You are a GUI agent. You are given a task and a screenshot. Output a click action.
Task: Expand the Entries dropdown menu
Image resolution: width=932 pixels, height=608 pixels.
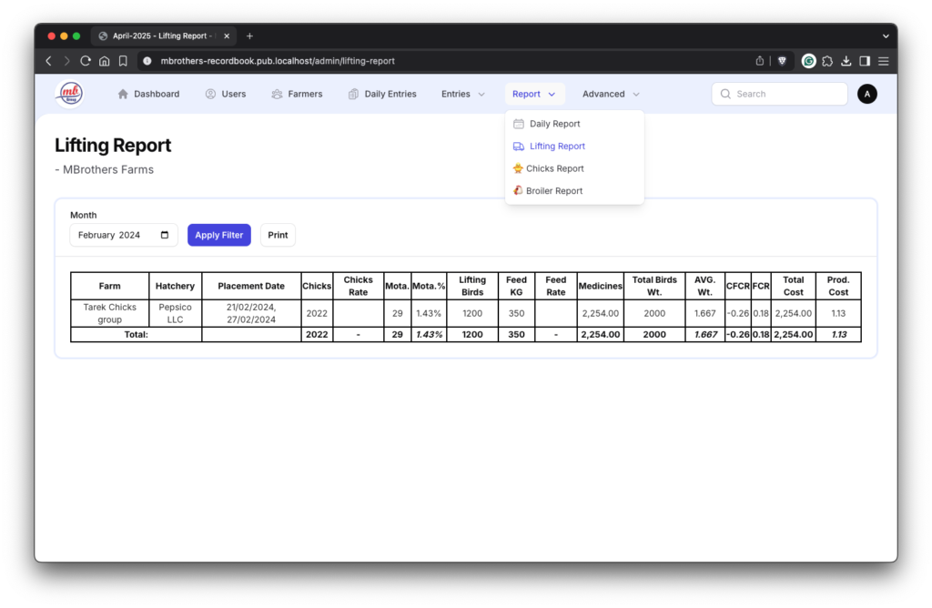click(463, 94)
